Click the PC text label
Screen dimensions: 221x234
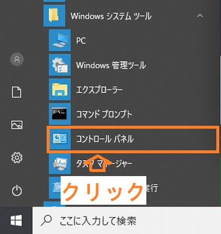(81, 41)
